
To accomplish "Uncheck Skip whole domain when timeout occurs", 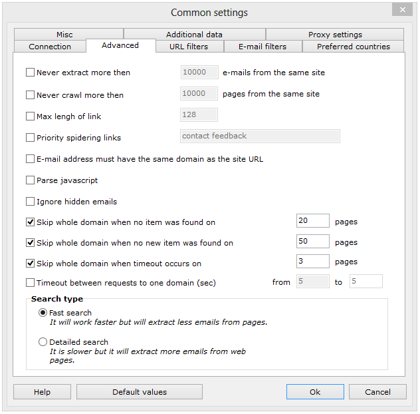I will coord(30,264).
